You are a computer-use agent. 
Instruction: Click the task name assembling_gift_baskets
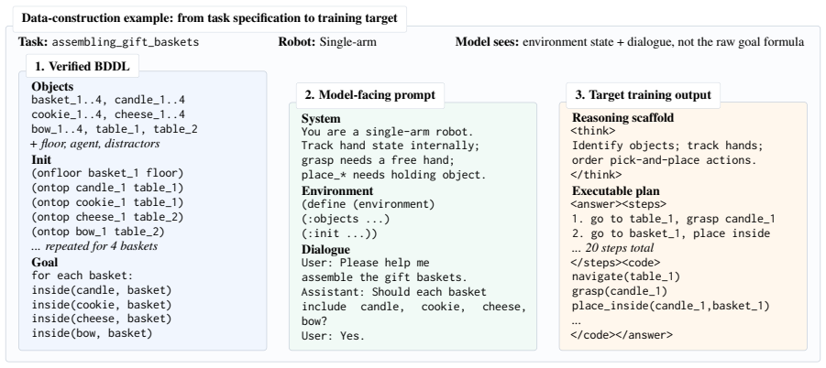point(126,42)
